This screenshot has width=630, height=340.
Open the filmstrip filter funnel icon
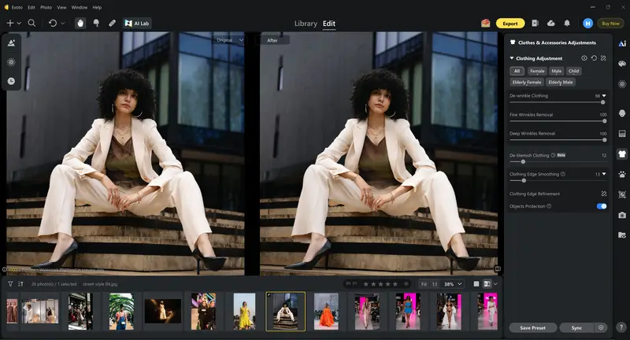pyautogui.click(x=10, y=283)
